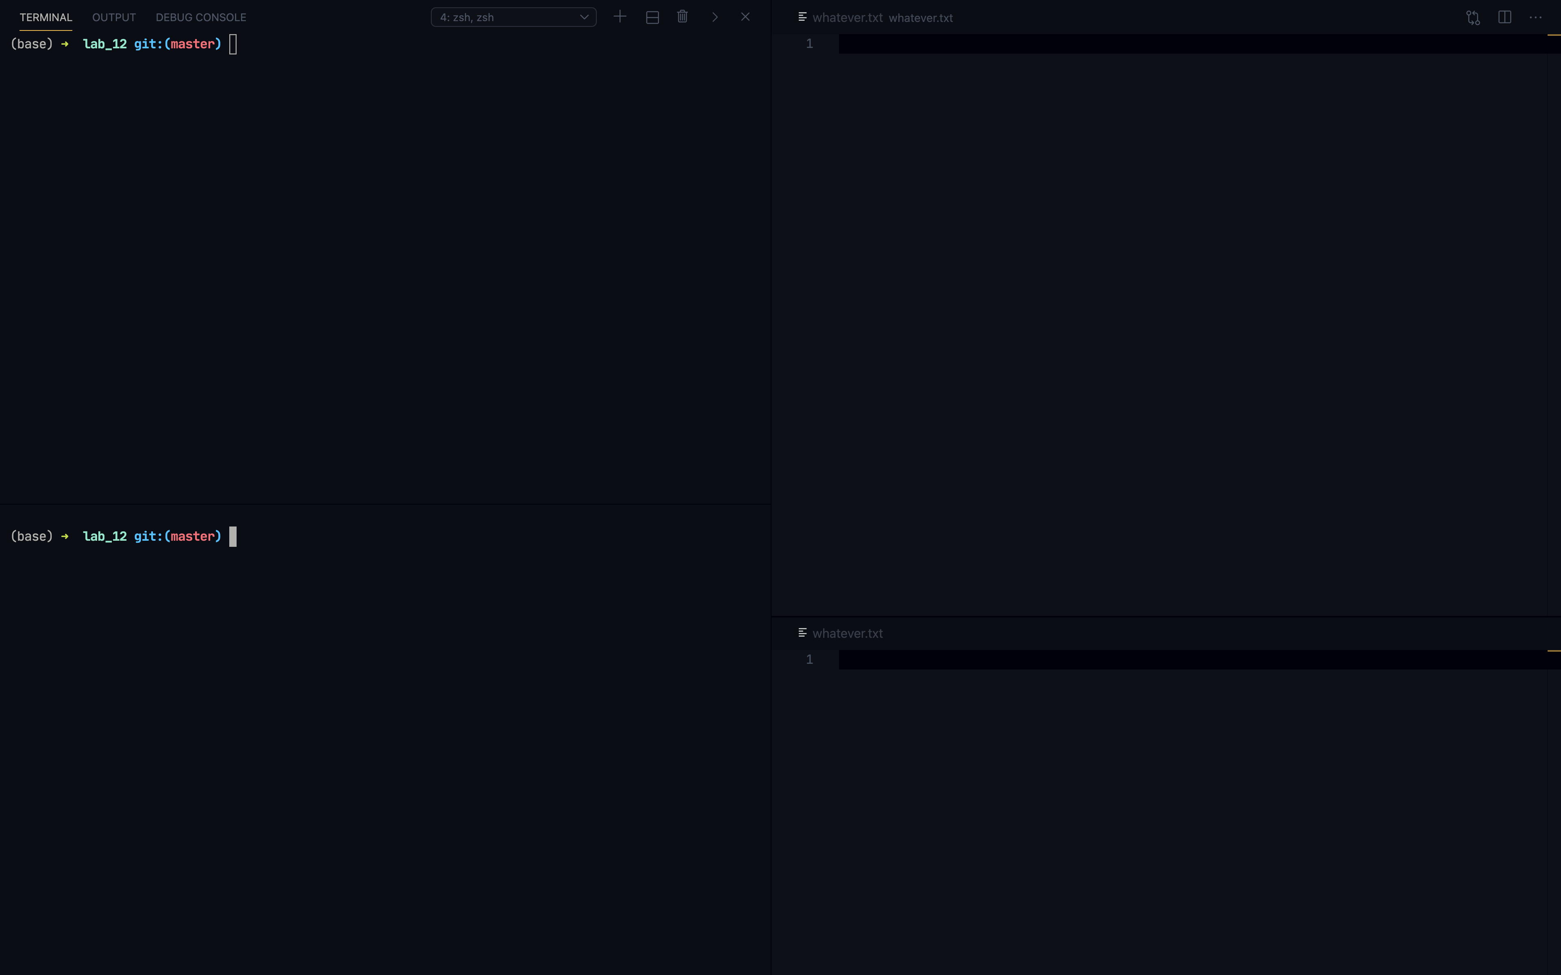The width and height of the screenshot is (1561, 975).
Task: Select whatever.txt tab in top editor
Action: pos(847,17)
